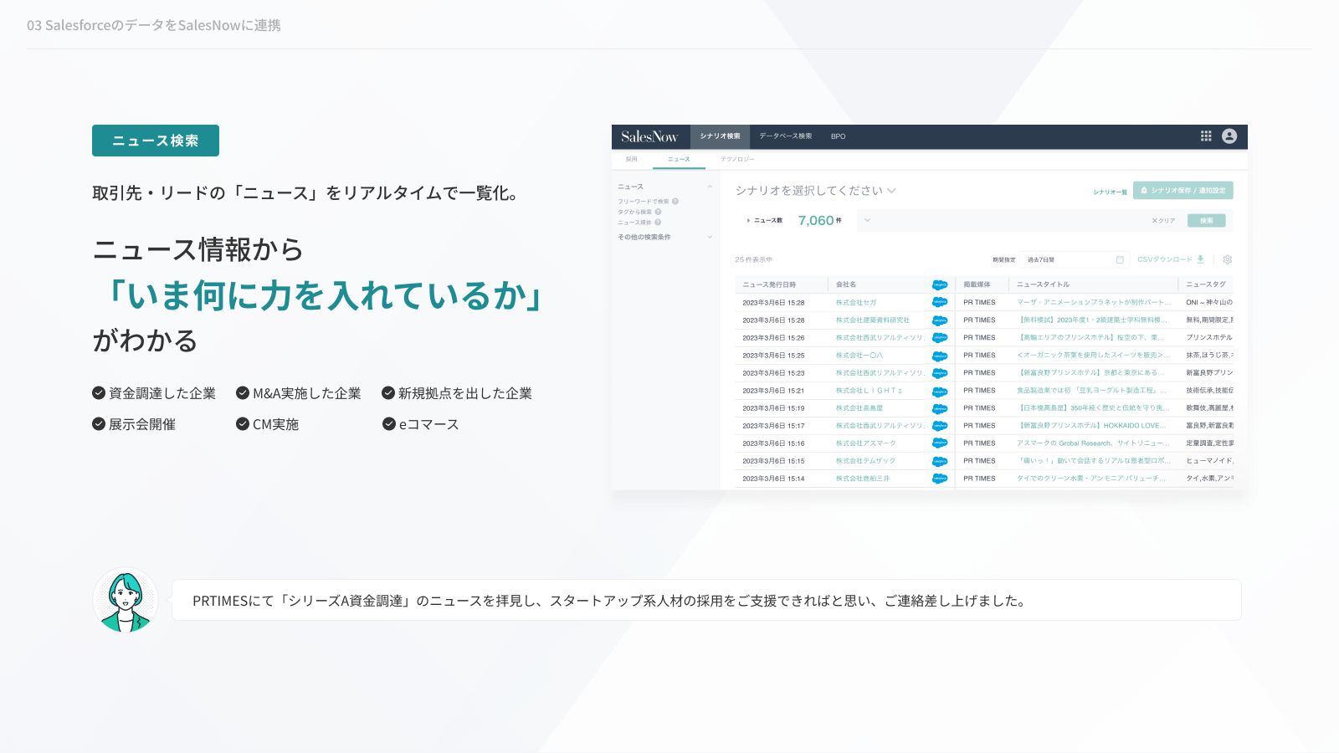The width and height of the screenshot is (1339, 753).
Task: Click column header ニュースタグ
Action: pyautogui.click(x=1206, y=285)
